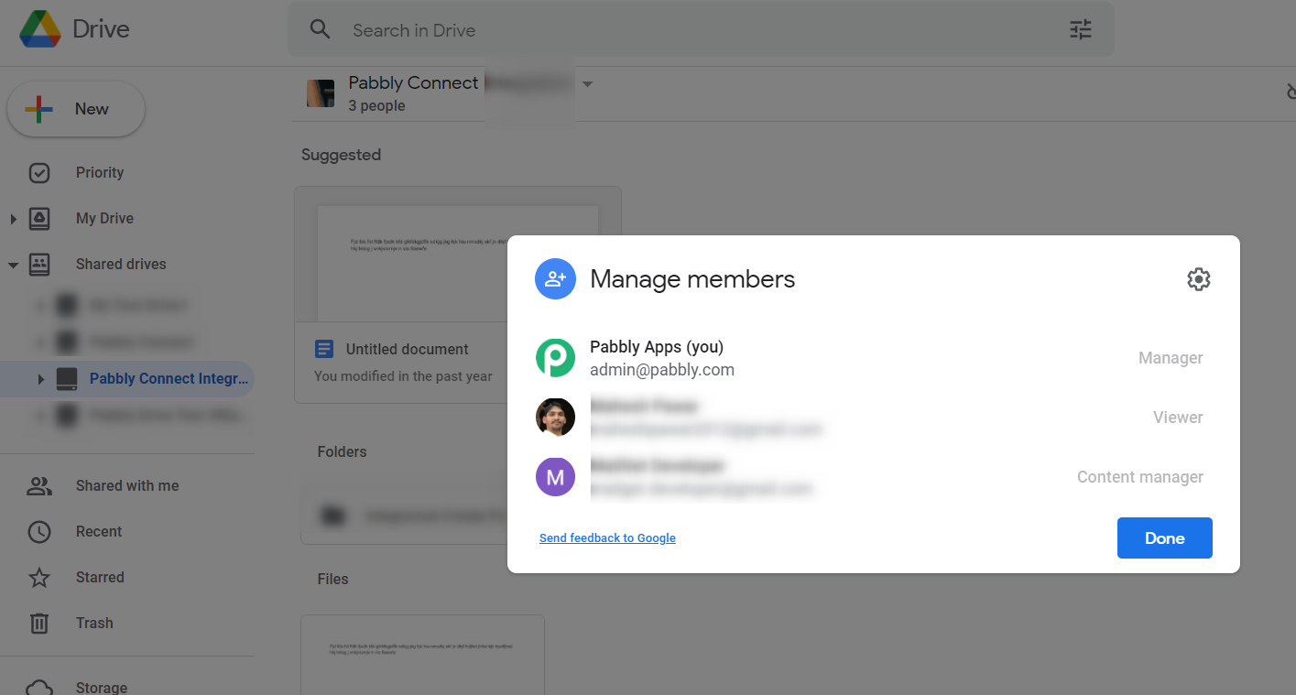This screenshot has width=1296, height=695.
Task: Click the purple M avatar
Action: click(x=555, y=477)
